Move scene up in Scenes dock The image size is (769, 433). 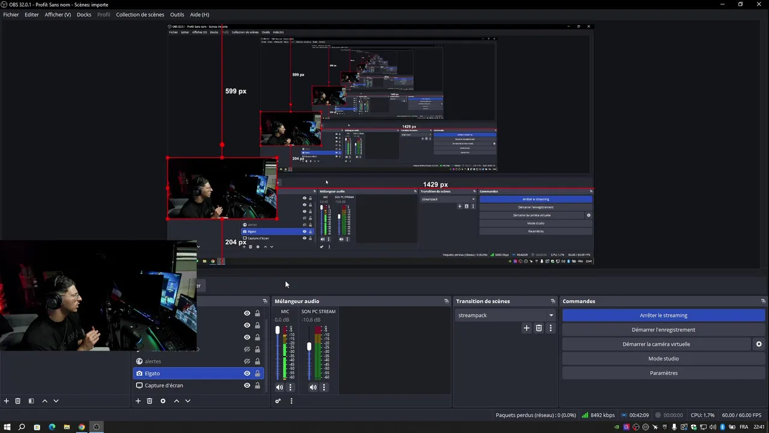(44, 401)
